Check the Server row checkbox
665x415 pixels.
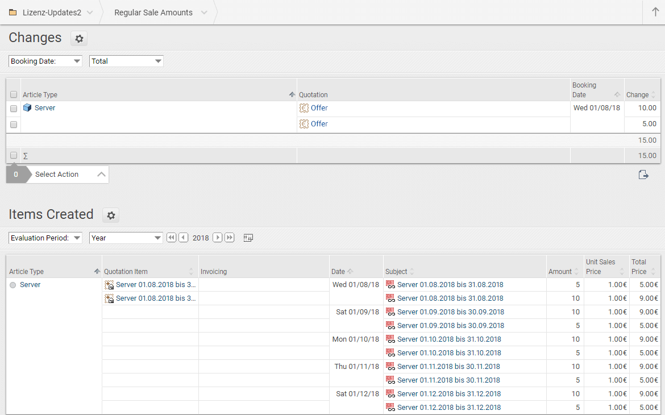point(14,109)
